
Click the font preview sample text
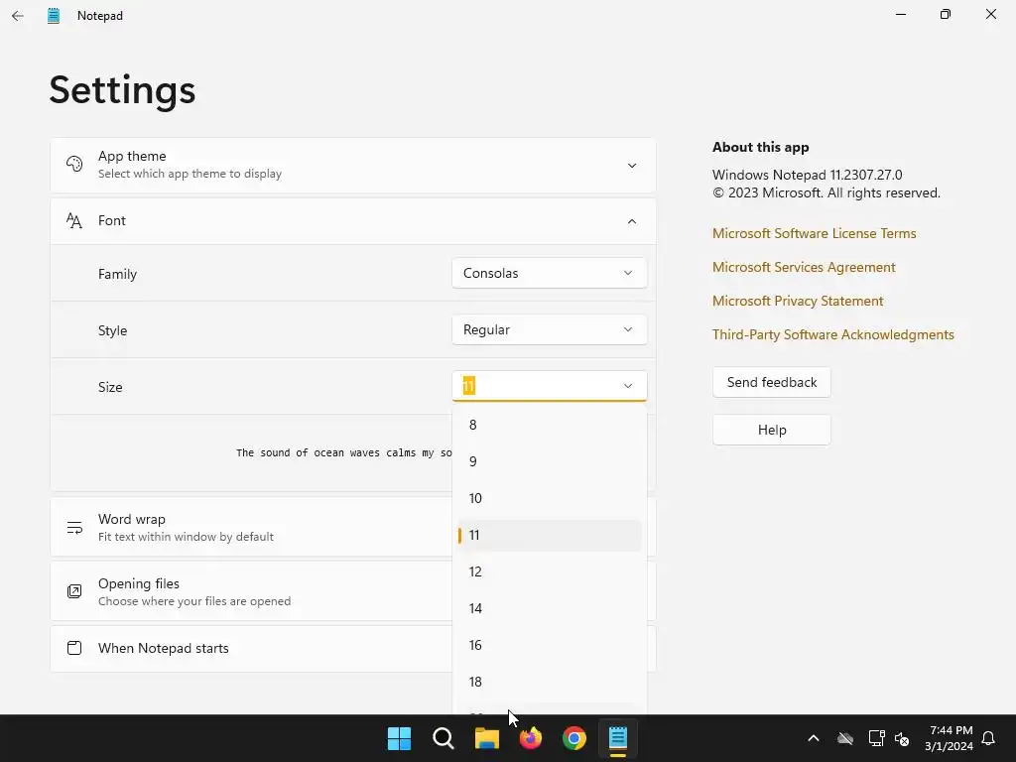pos(344,452)
